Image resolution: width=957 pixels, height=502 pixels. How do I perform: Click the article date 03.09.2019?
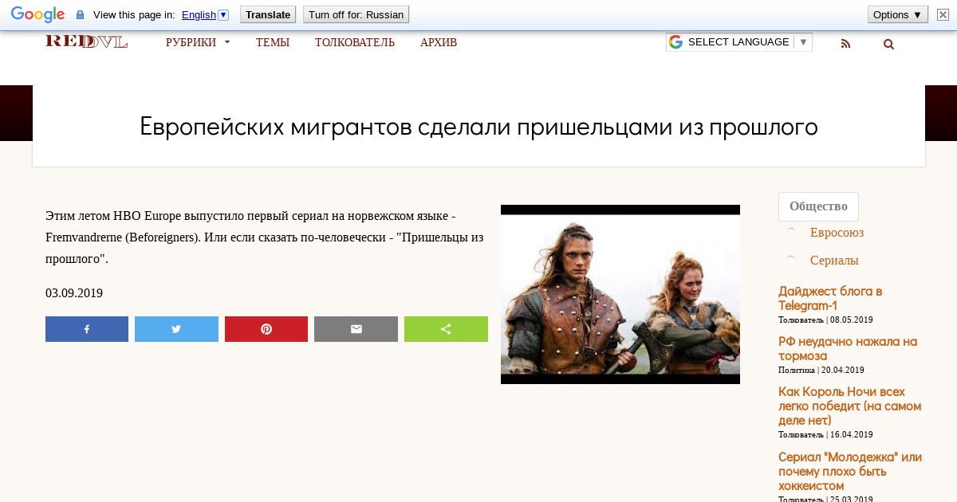(x=74, y=293)
